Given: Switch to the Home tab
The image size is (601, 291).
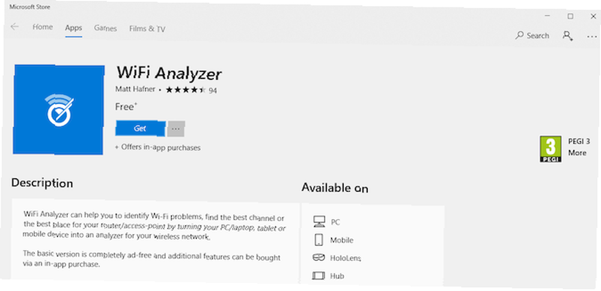Looking at the screenshot, I should click(x=43, y=27).
